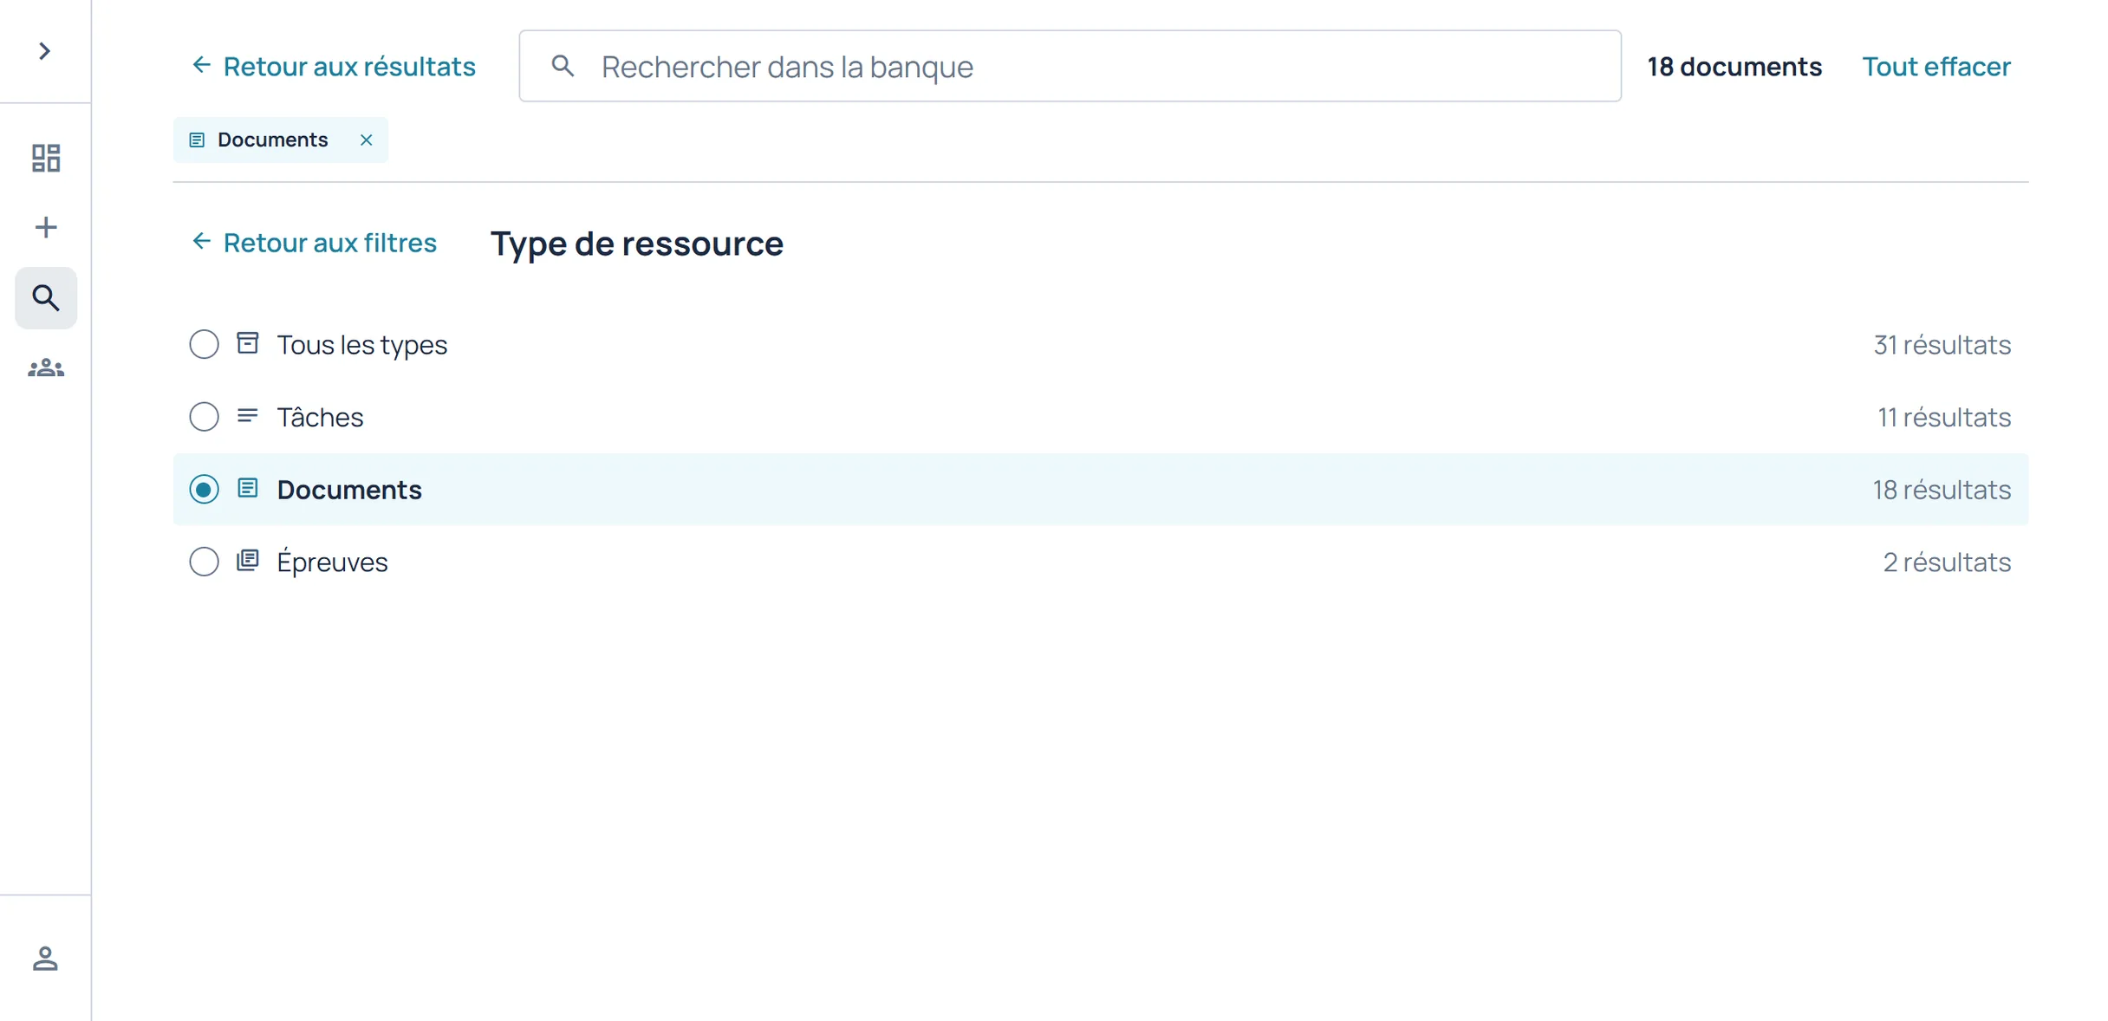Image resolution: width=2108 pixels, height=1021 pixels.
Task: Click the 2 résultats count
Action: coord(1947,562)
